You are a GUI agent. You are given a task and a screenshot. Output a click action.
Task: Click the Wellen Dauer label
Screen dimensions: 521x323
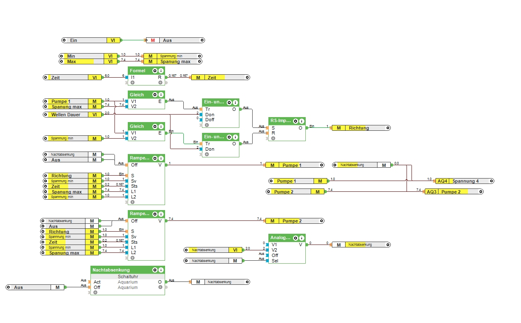66,114
